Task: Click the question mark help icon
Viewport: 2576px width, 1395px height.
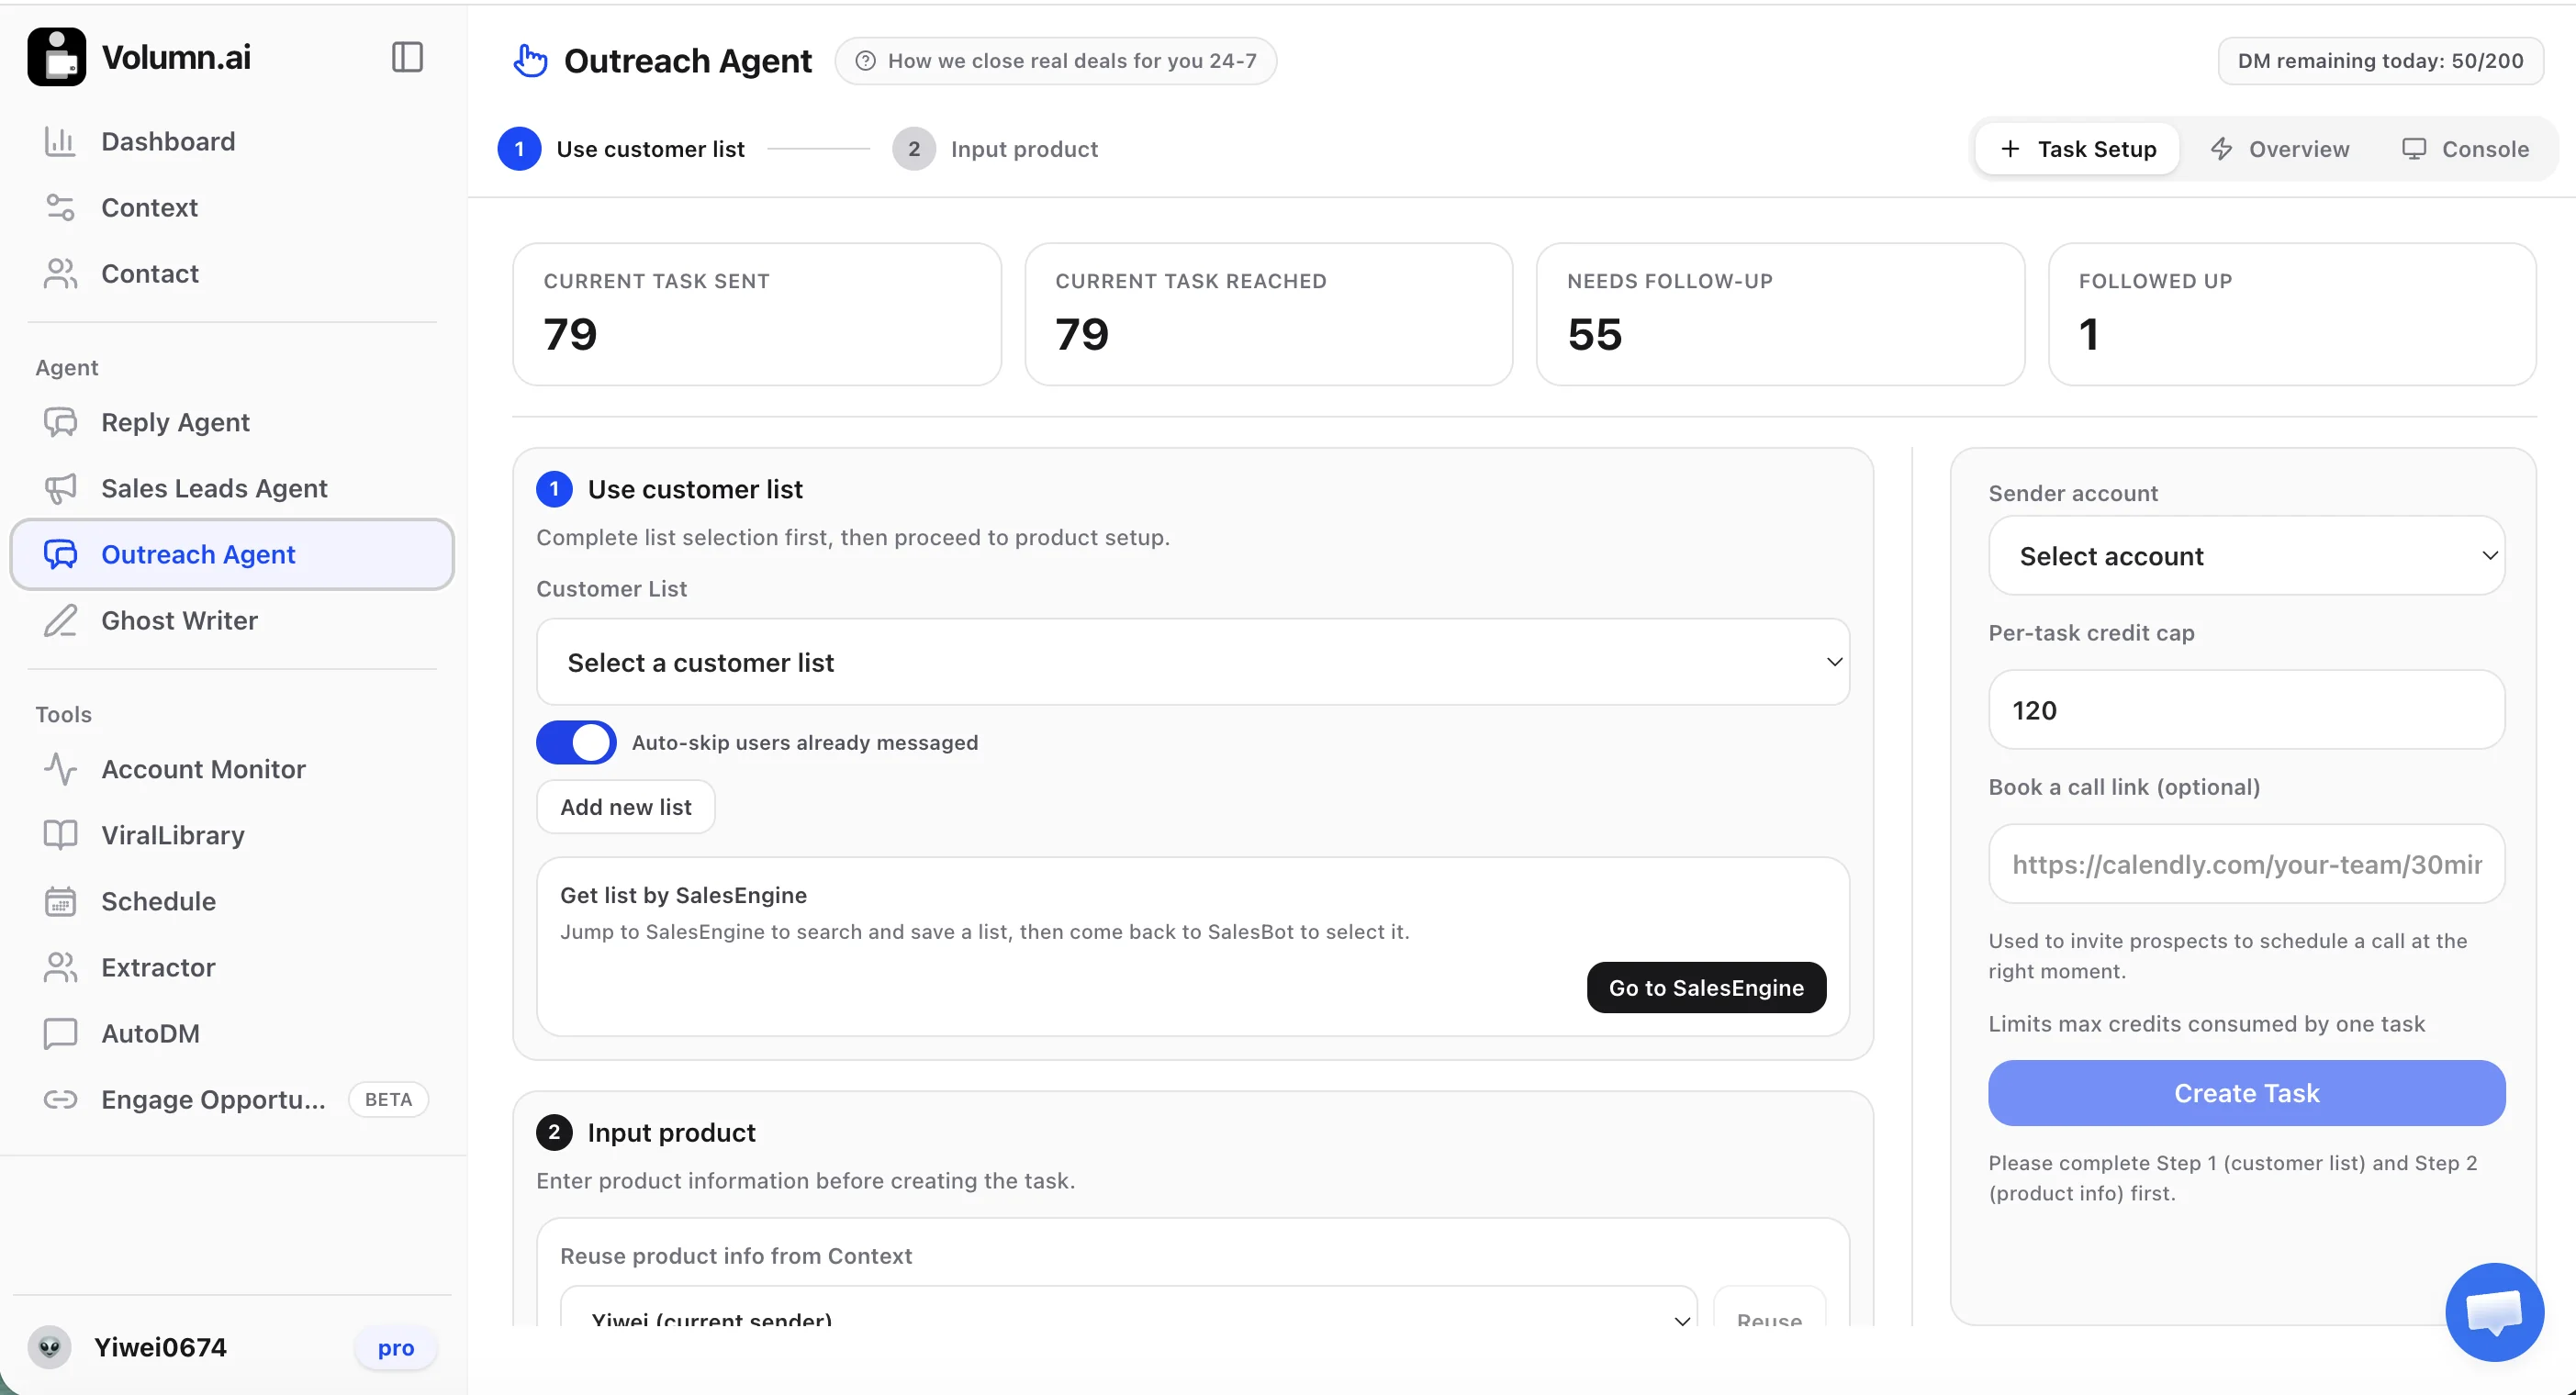Action: (x=866, y=61)
